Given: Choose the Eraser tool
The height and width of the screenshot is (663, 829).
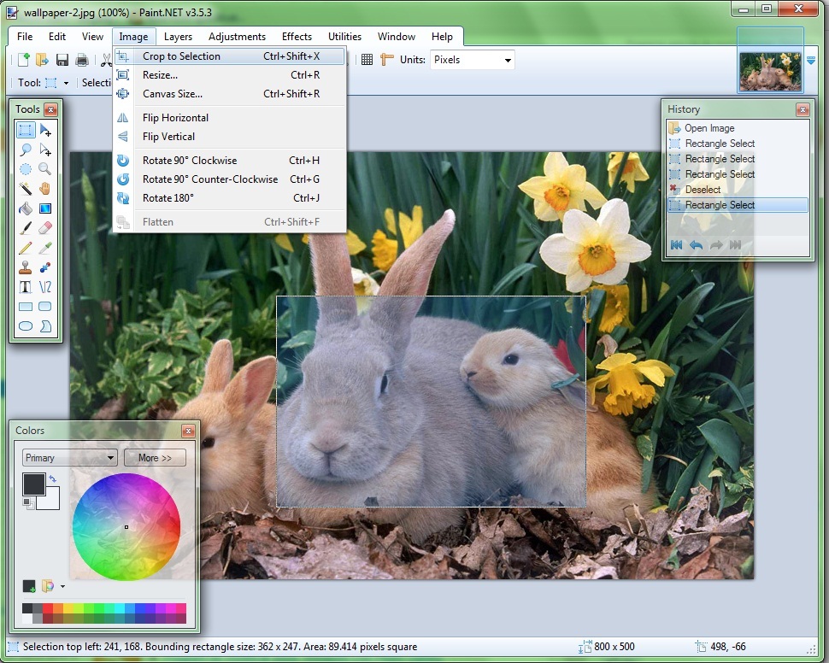Looking at the screenshot, I should (45, 228).
